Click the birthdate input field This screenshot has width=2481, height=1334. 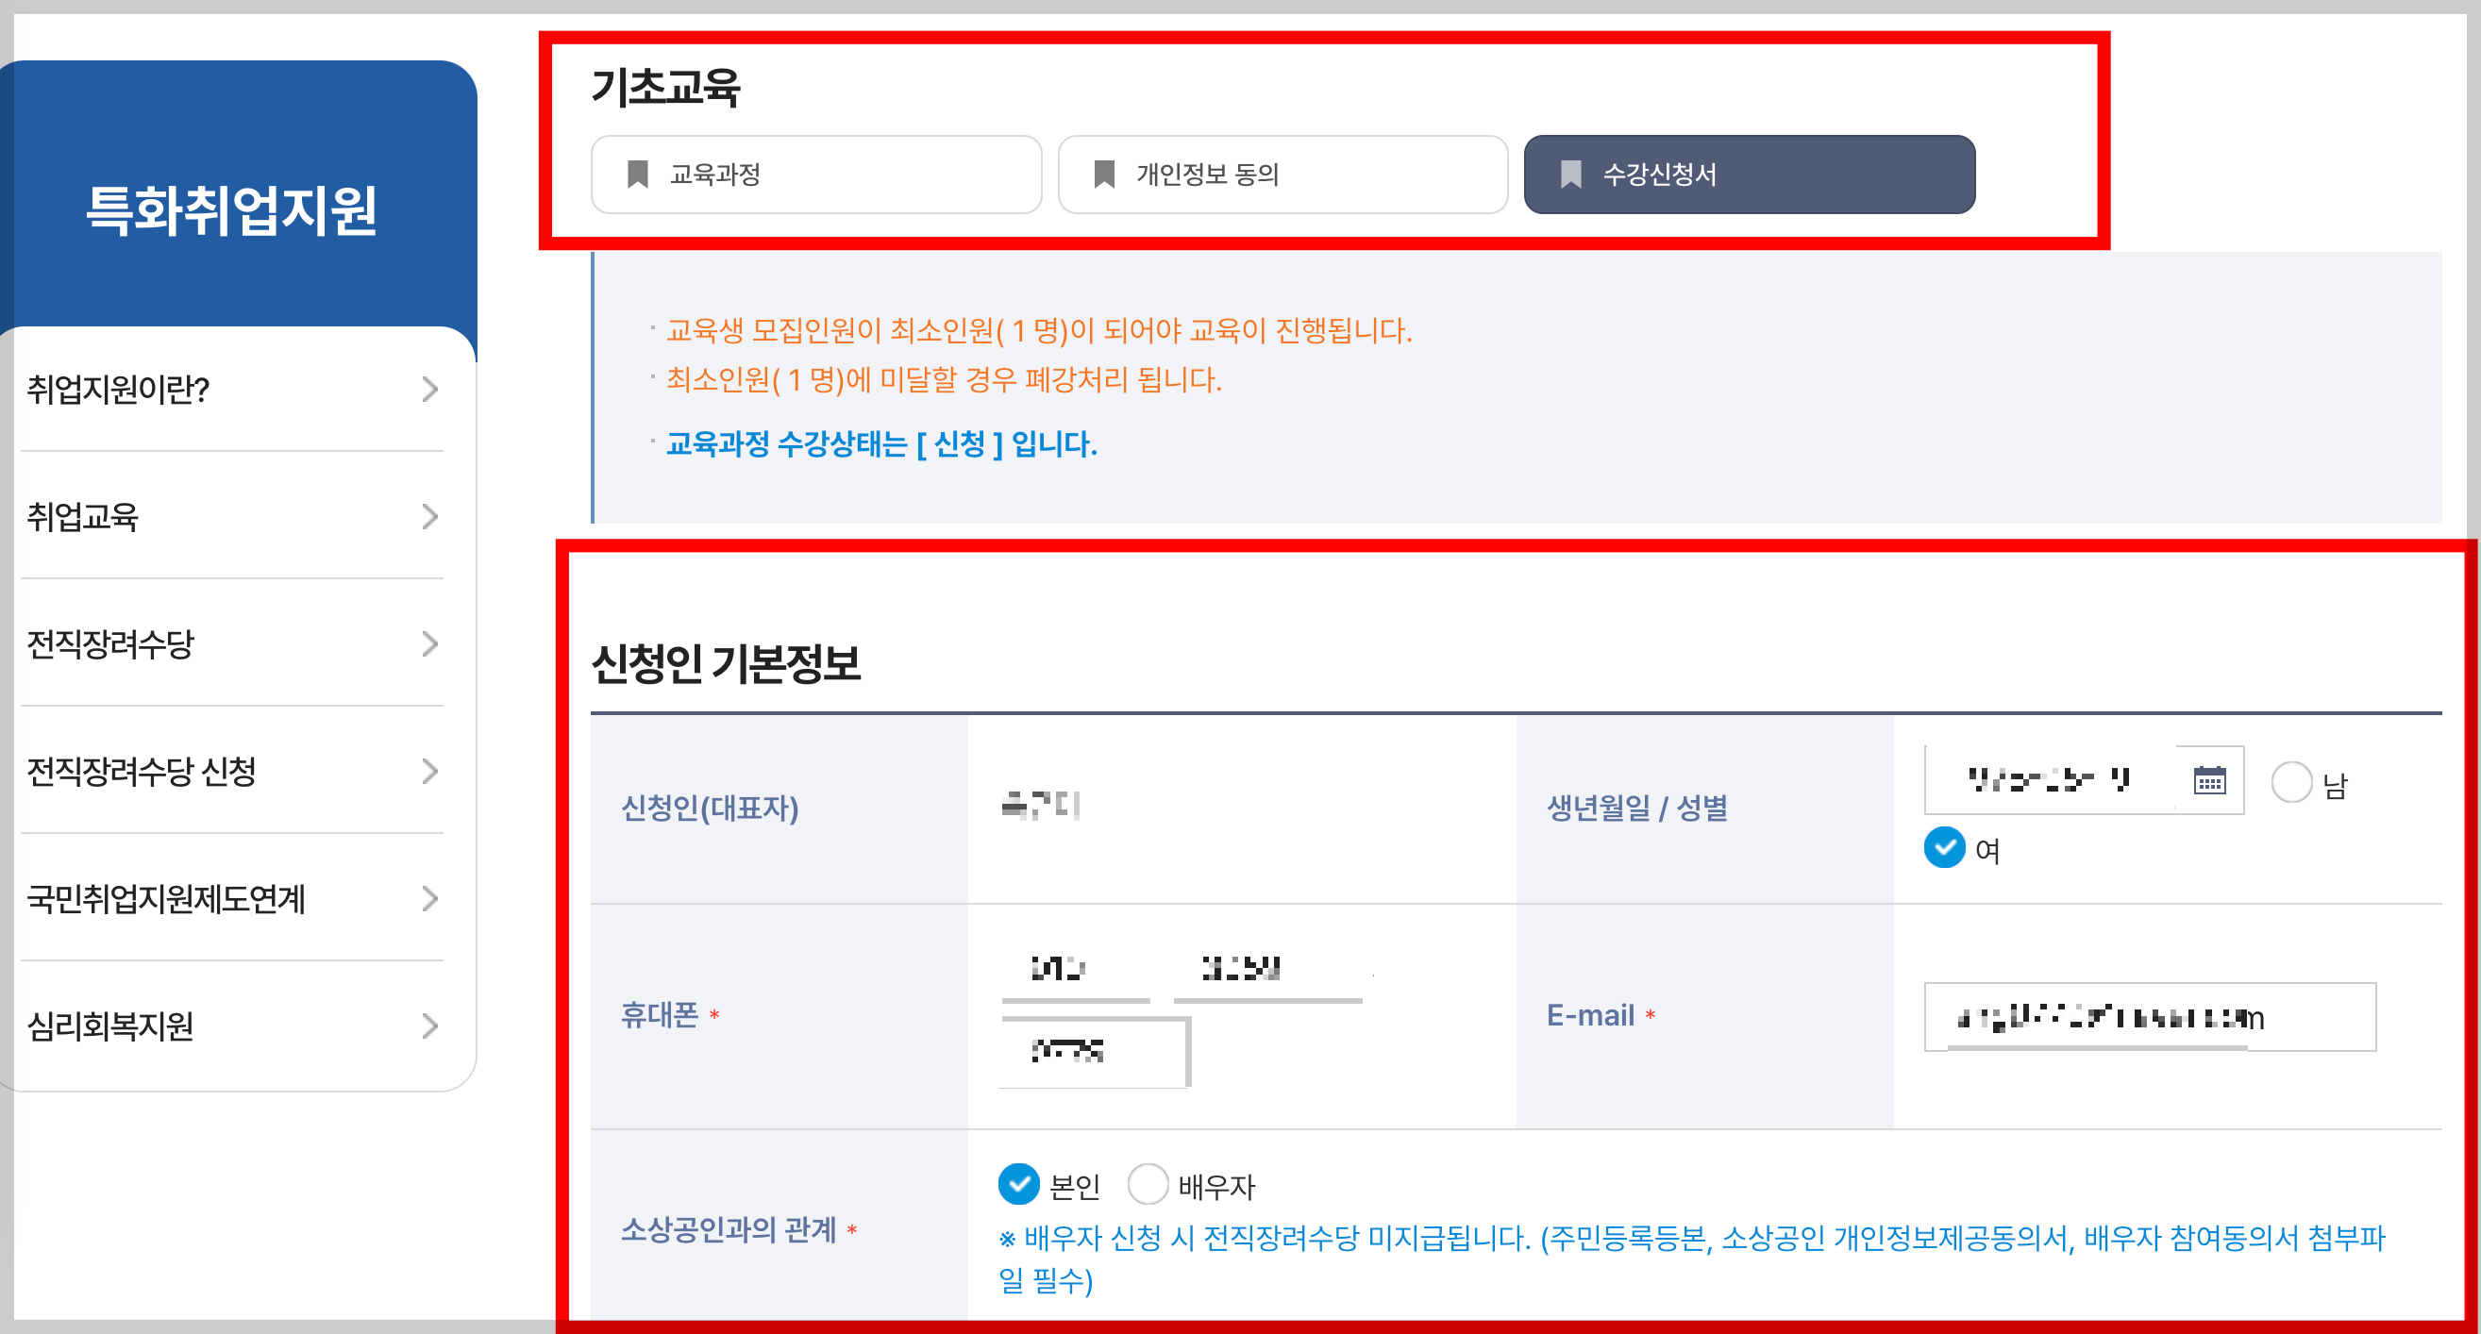2049,780
